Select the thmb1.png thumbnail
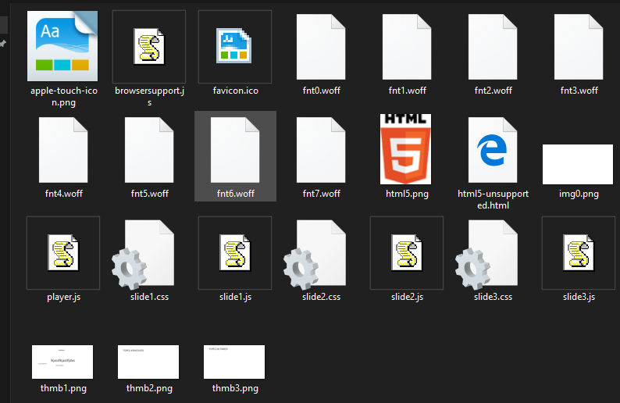The width and height of the screenshot is (620, 403). tap(62, 362)
